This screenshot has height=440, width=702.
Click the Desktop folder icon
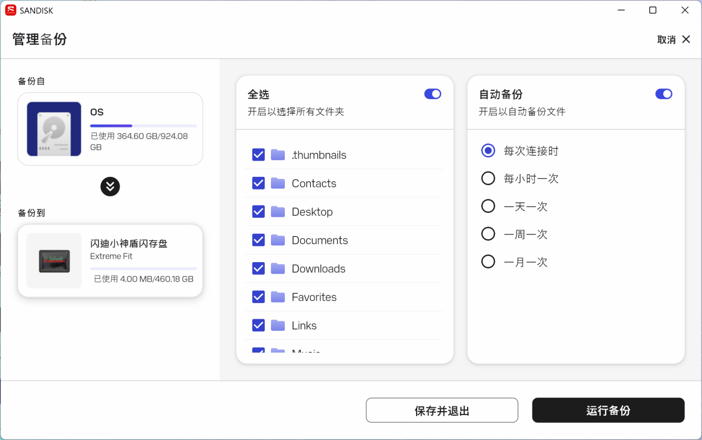278,212
